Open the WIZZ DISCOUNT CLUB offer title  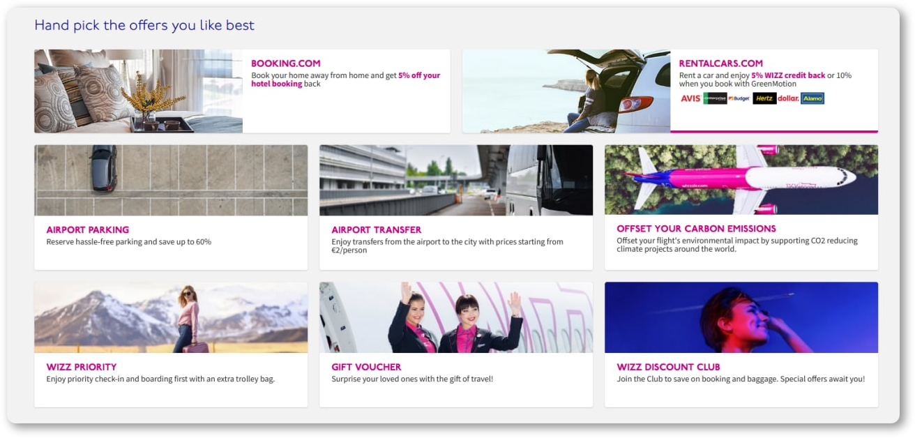(669, 367)
